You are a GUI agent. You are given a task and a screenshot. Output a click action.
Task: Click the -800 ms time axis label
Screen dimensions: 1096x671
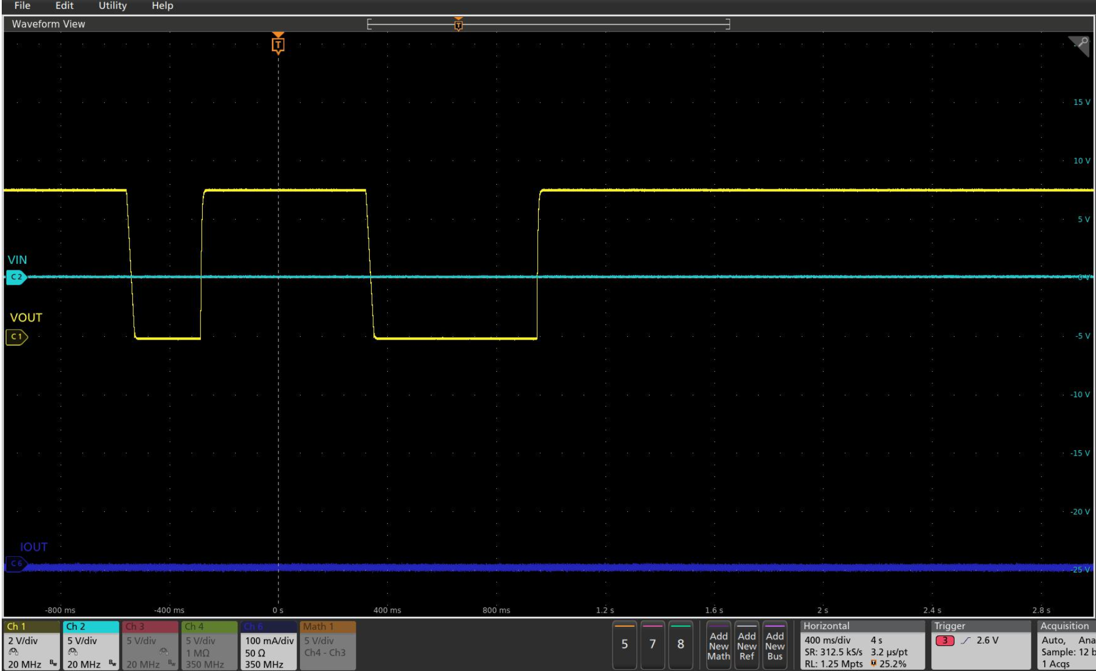[x=61, y=610]
